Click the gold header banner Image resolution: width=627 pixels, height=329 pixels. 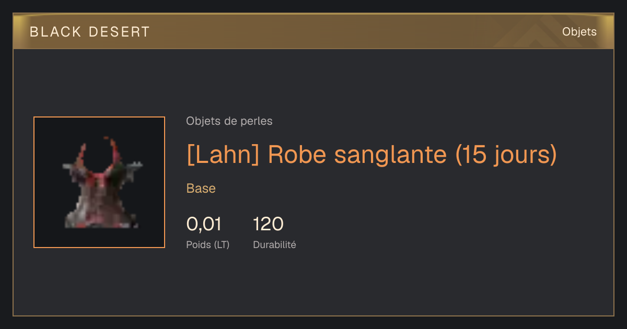(x=313, y=31)
